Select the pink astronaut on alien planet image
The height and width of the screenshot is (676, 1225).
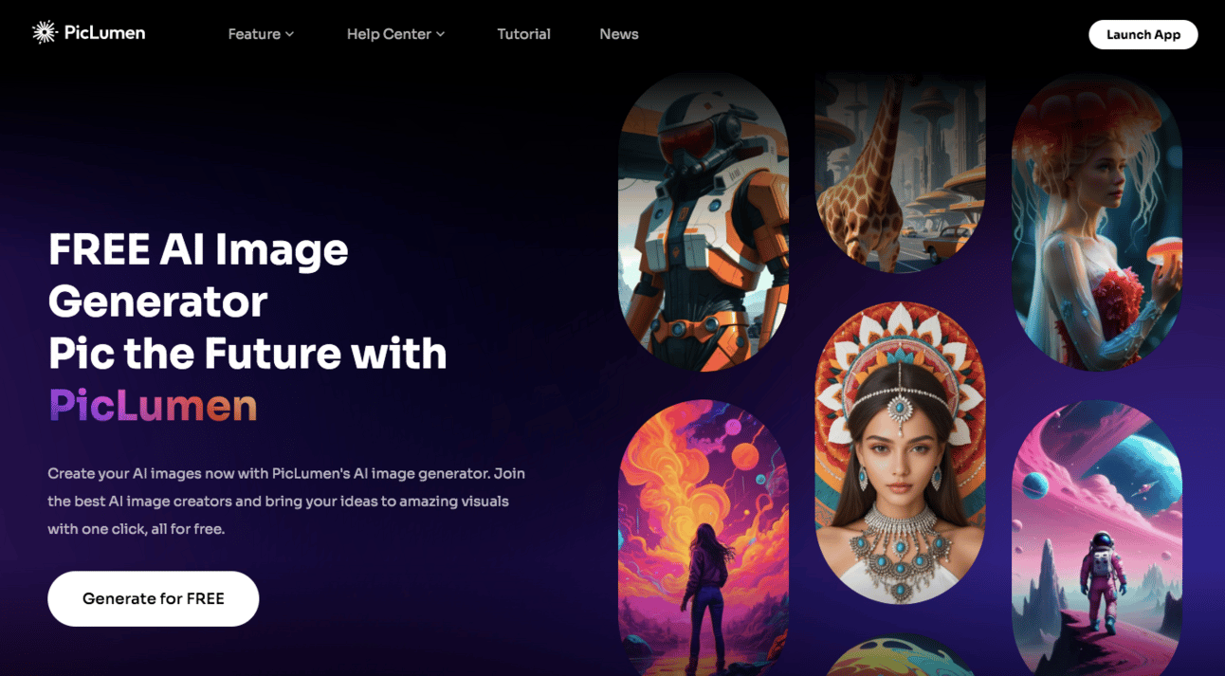1097,538
